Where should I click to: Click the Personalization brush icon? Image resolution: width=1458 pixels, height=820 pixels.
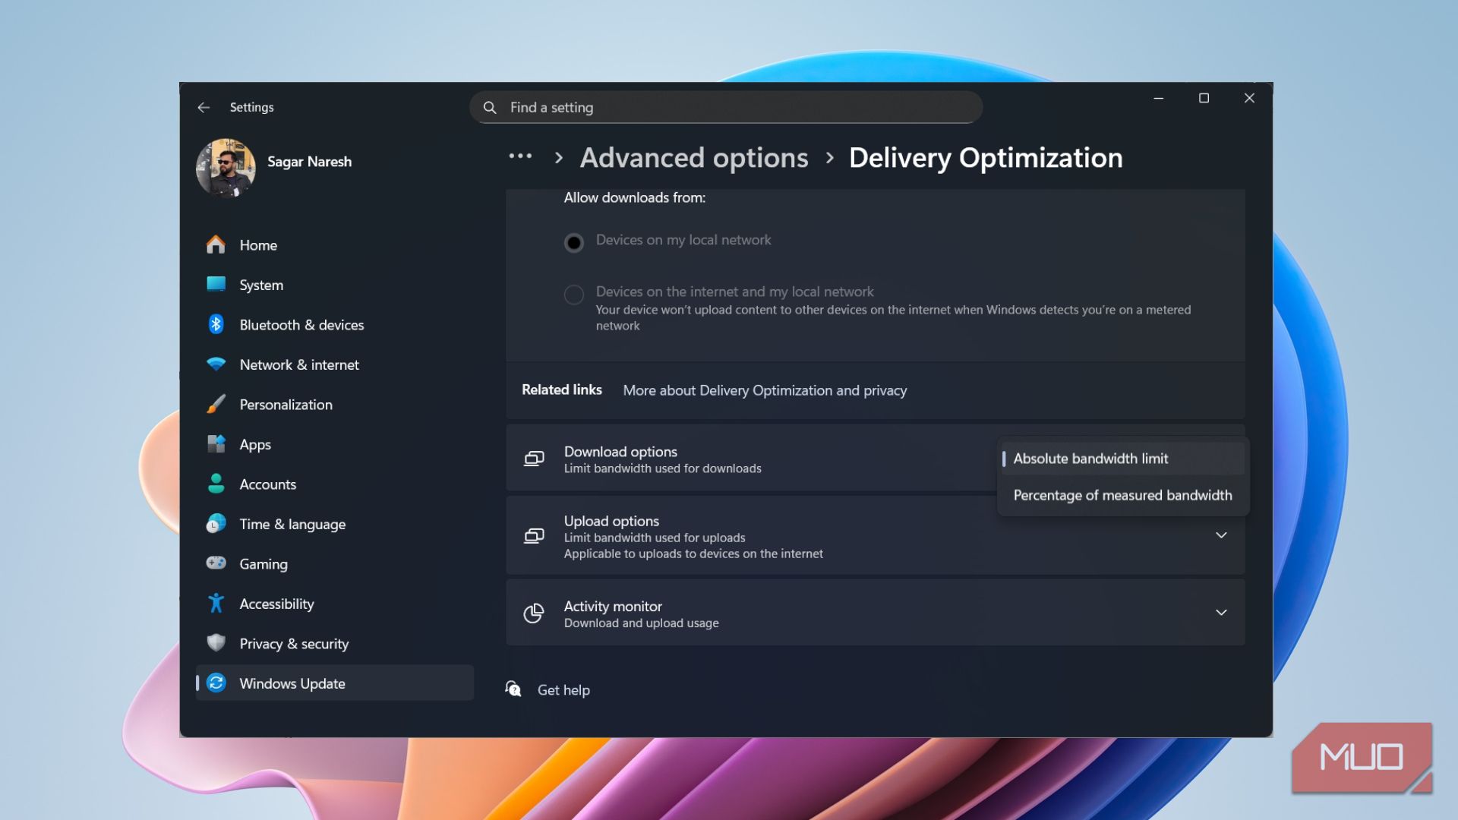coord(216,404)
